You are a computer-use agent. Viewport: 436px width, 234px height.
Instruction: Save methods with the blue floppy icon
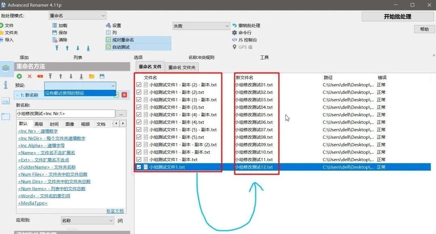102,76
